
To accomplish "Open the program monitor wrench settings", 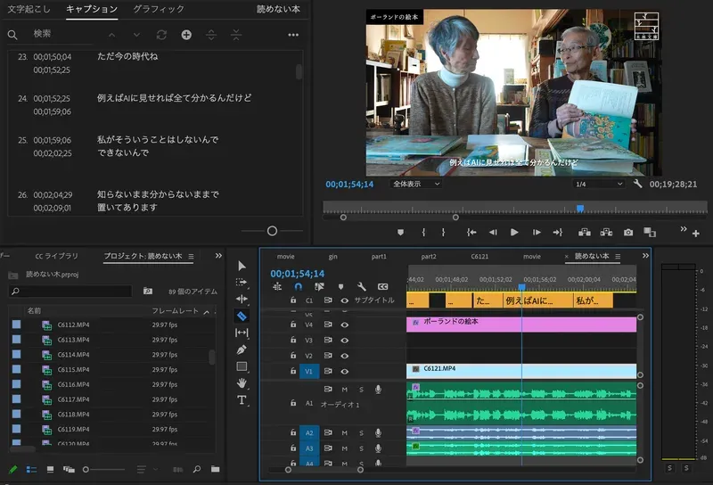I will (x=637, y=184).
